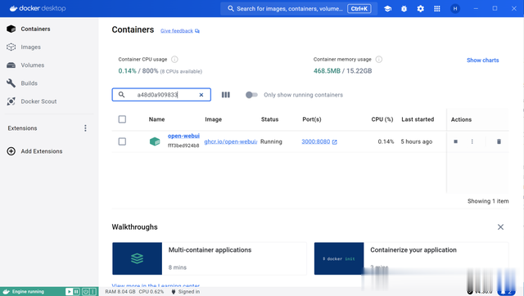
Task: Stop the open-webui container
Action: click(455, 141)
